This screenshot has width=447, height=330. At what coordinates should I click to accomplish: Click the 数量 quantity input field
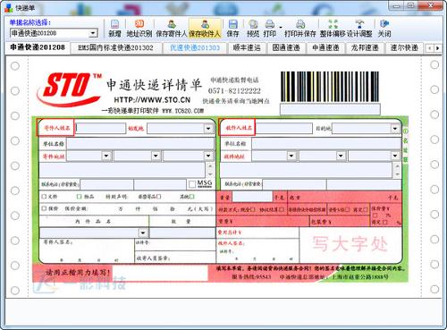182,233
